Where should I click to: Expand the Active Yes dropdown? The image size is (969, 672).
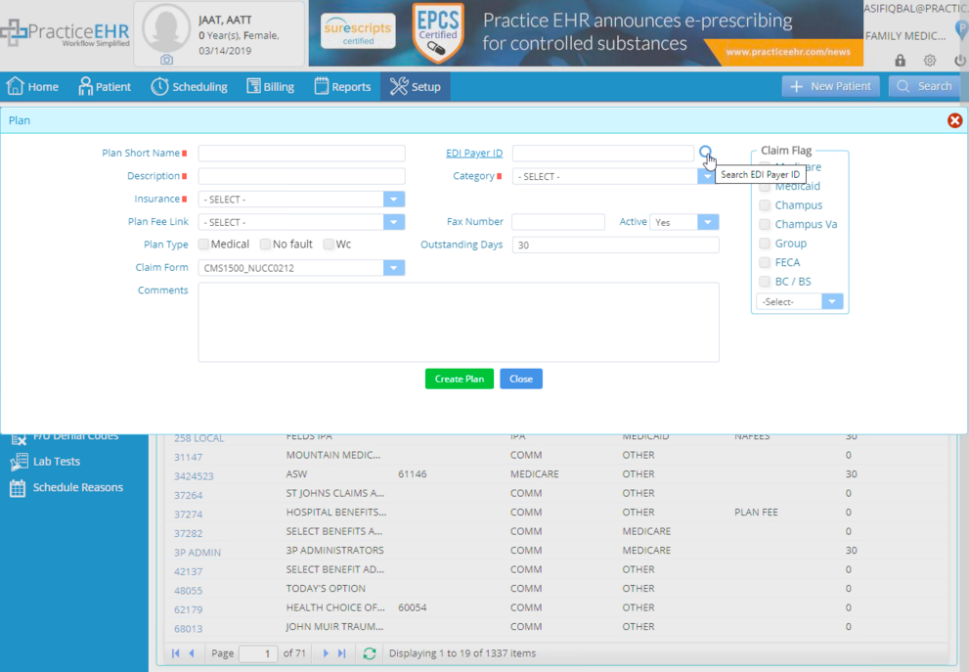click(708, 222)
